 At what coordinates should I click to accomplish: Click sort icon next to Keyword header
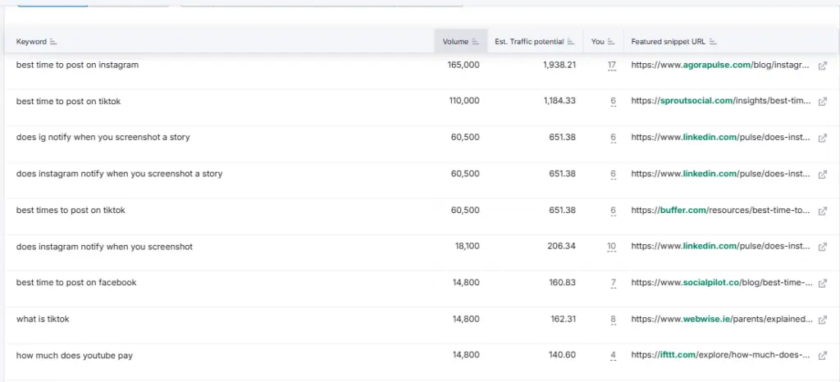coord(53,42)
